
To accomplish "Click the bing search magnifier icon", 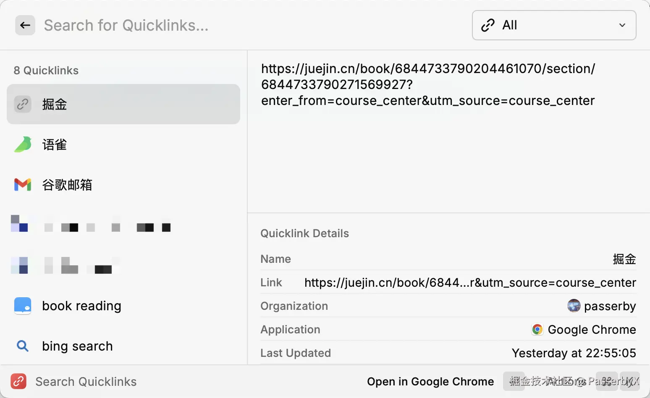I will pyautogui.click(x=23, y=346).
